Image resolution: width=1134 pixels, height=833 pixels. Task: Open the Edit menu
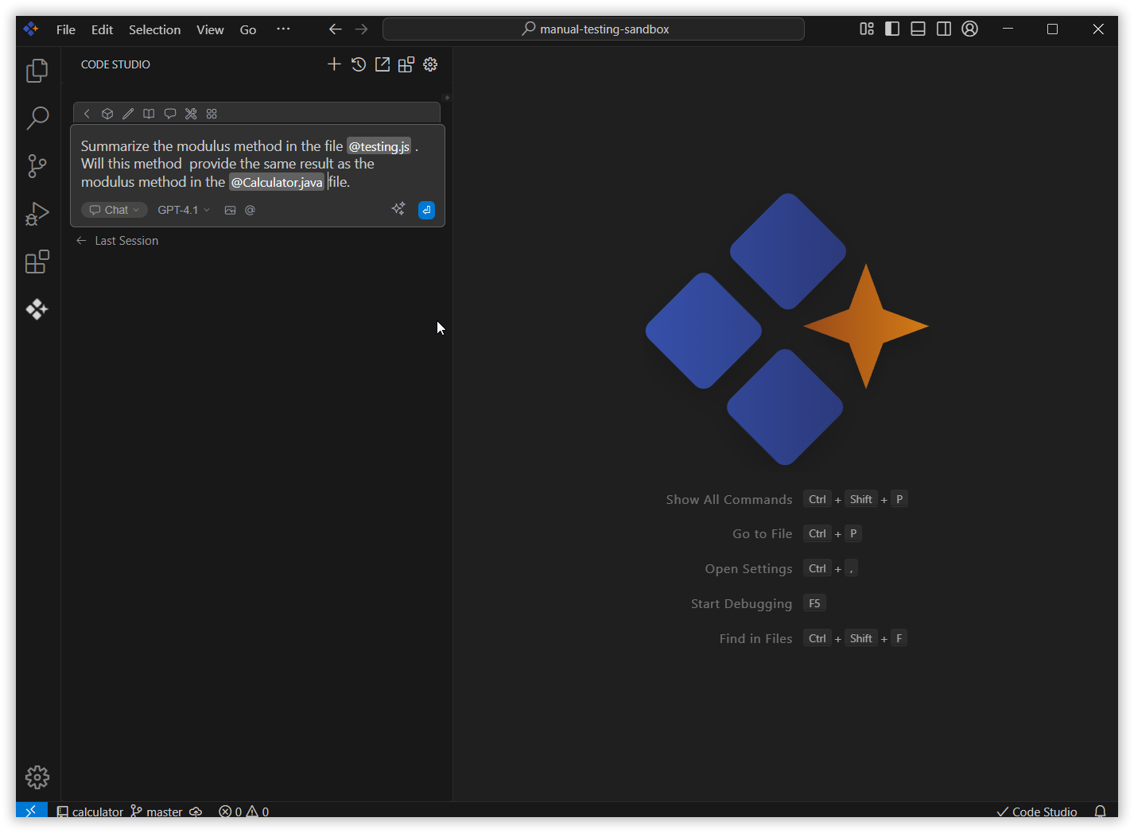point(103,29)
